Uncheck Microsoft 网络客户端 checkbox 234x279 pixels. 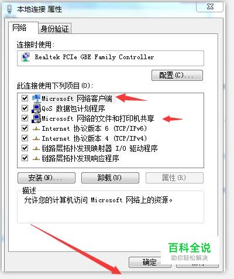tap(25, 98)
